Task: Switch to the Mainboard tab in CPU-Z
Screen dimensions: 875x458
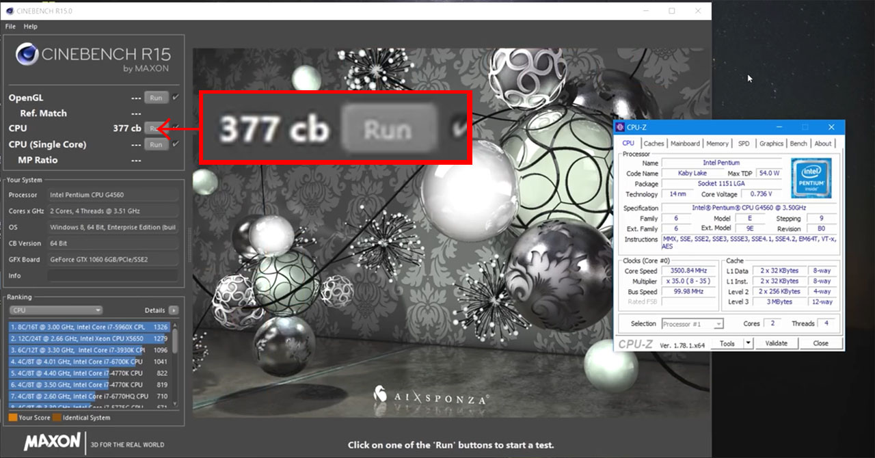Action: tap(684, 144)
